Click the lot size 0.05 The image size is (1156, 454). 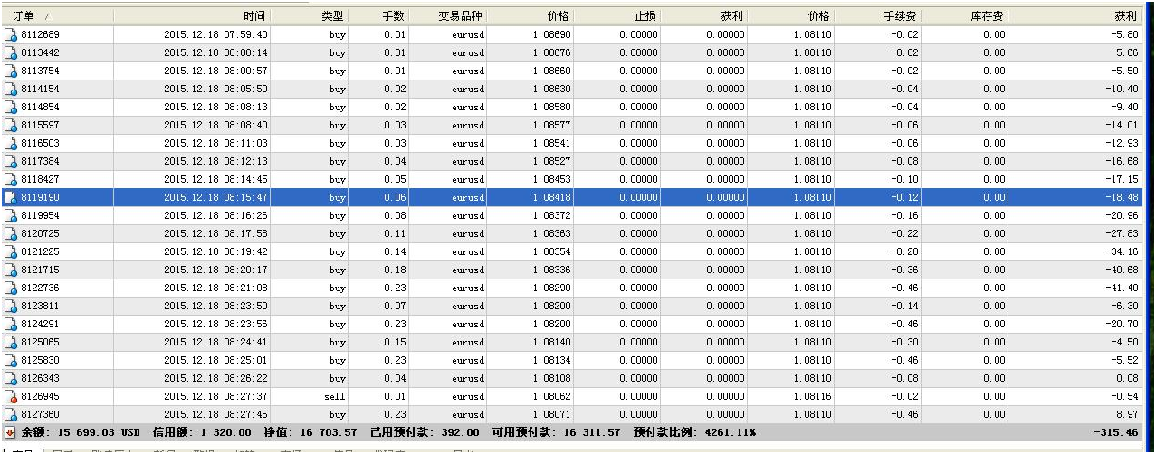coord(395,179)
